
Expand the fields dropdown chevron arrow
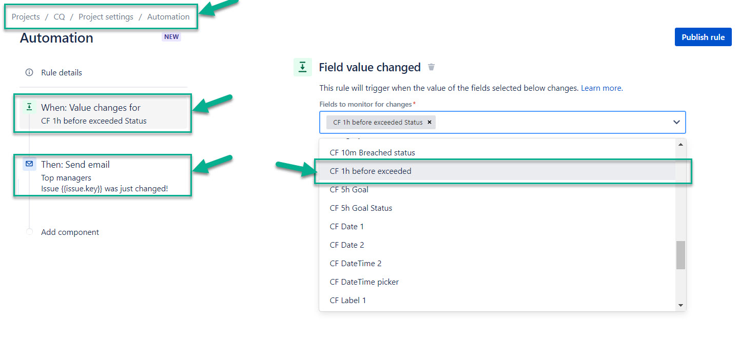pos(676,122)
